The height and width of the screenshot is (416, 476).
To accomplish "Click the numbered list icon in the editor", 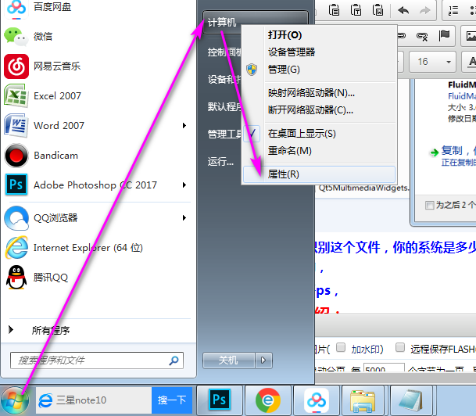I will point(453,11).
